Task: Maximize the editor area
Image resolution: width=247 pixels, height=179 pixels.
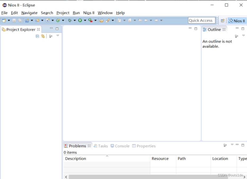Action: click(x=196, y=29)
